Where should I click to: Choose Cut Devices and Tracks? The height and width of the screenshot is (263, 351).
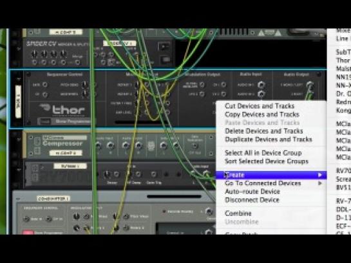(x=260, y=106)
